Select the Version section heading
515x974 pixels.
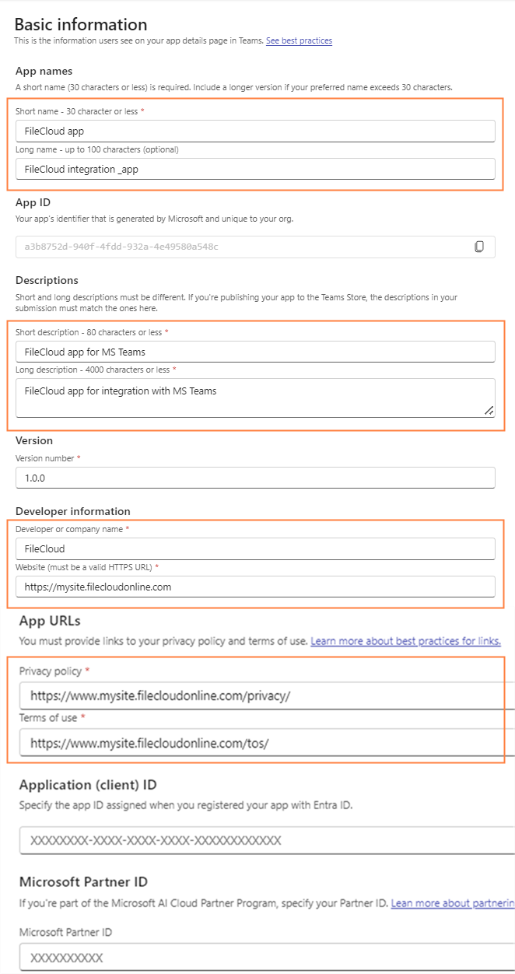tap(34, 440)
